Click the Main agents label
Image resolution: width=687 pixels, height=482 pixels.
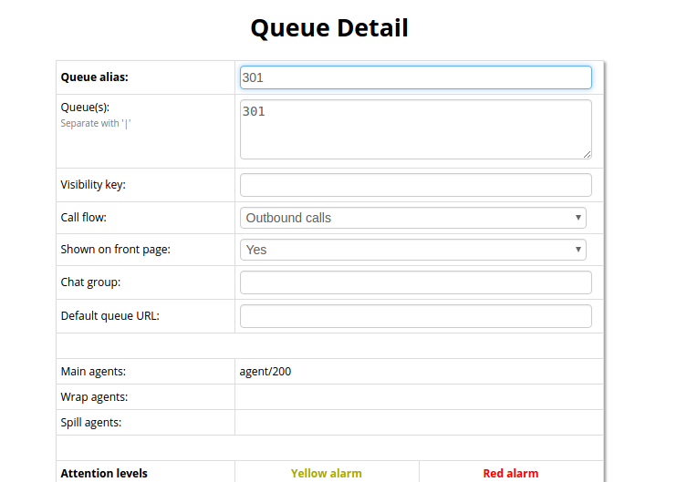93,372
